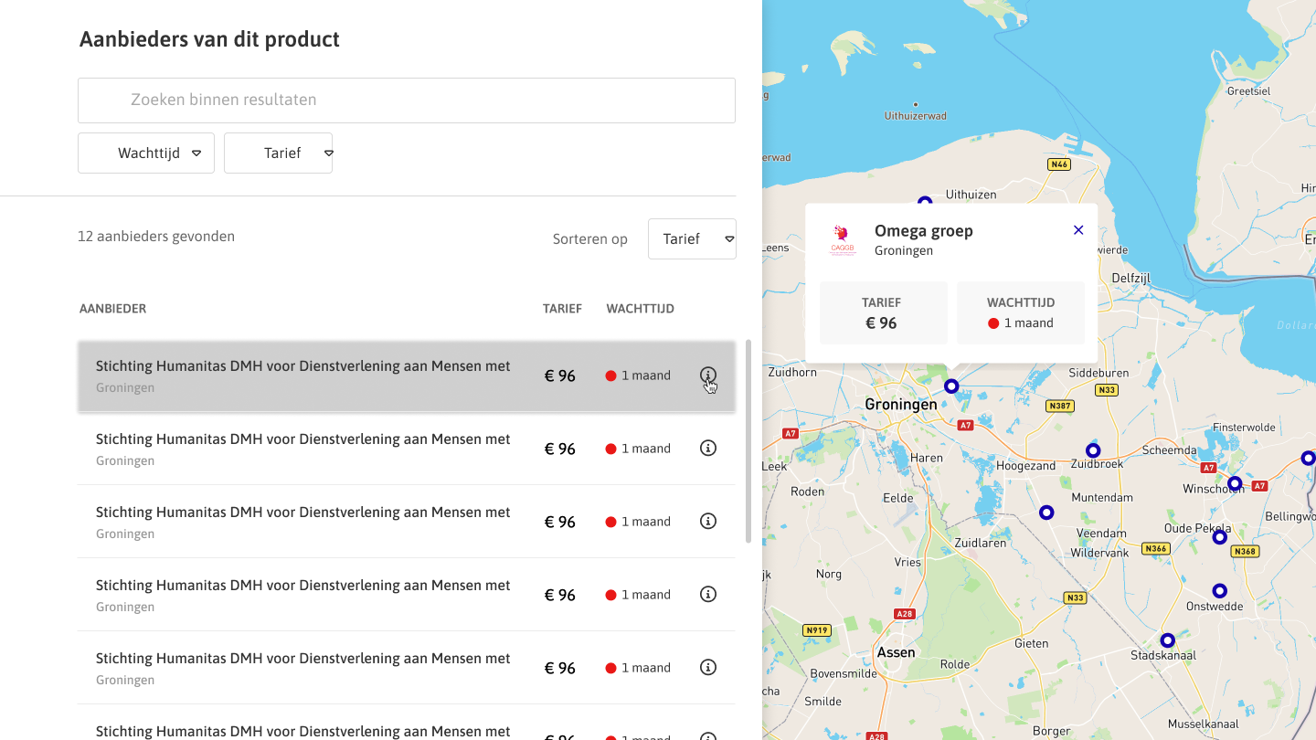Click the N387 road sign on the map

tap(1060, 406)
